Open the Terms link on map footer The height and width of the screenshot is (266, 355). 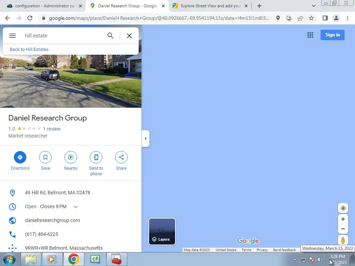click(246, 250)
